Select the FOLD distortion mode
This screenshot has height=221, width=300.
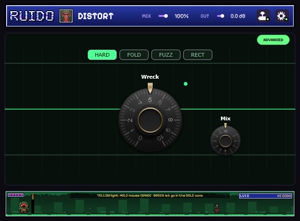[134, 55]
